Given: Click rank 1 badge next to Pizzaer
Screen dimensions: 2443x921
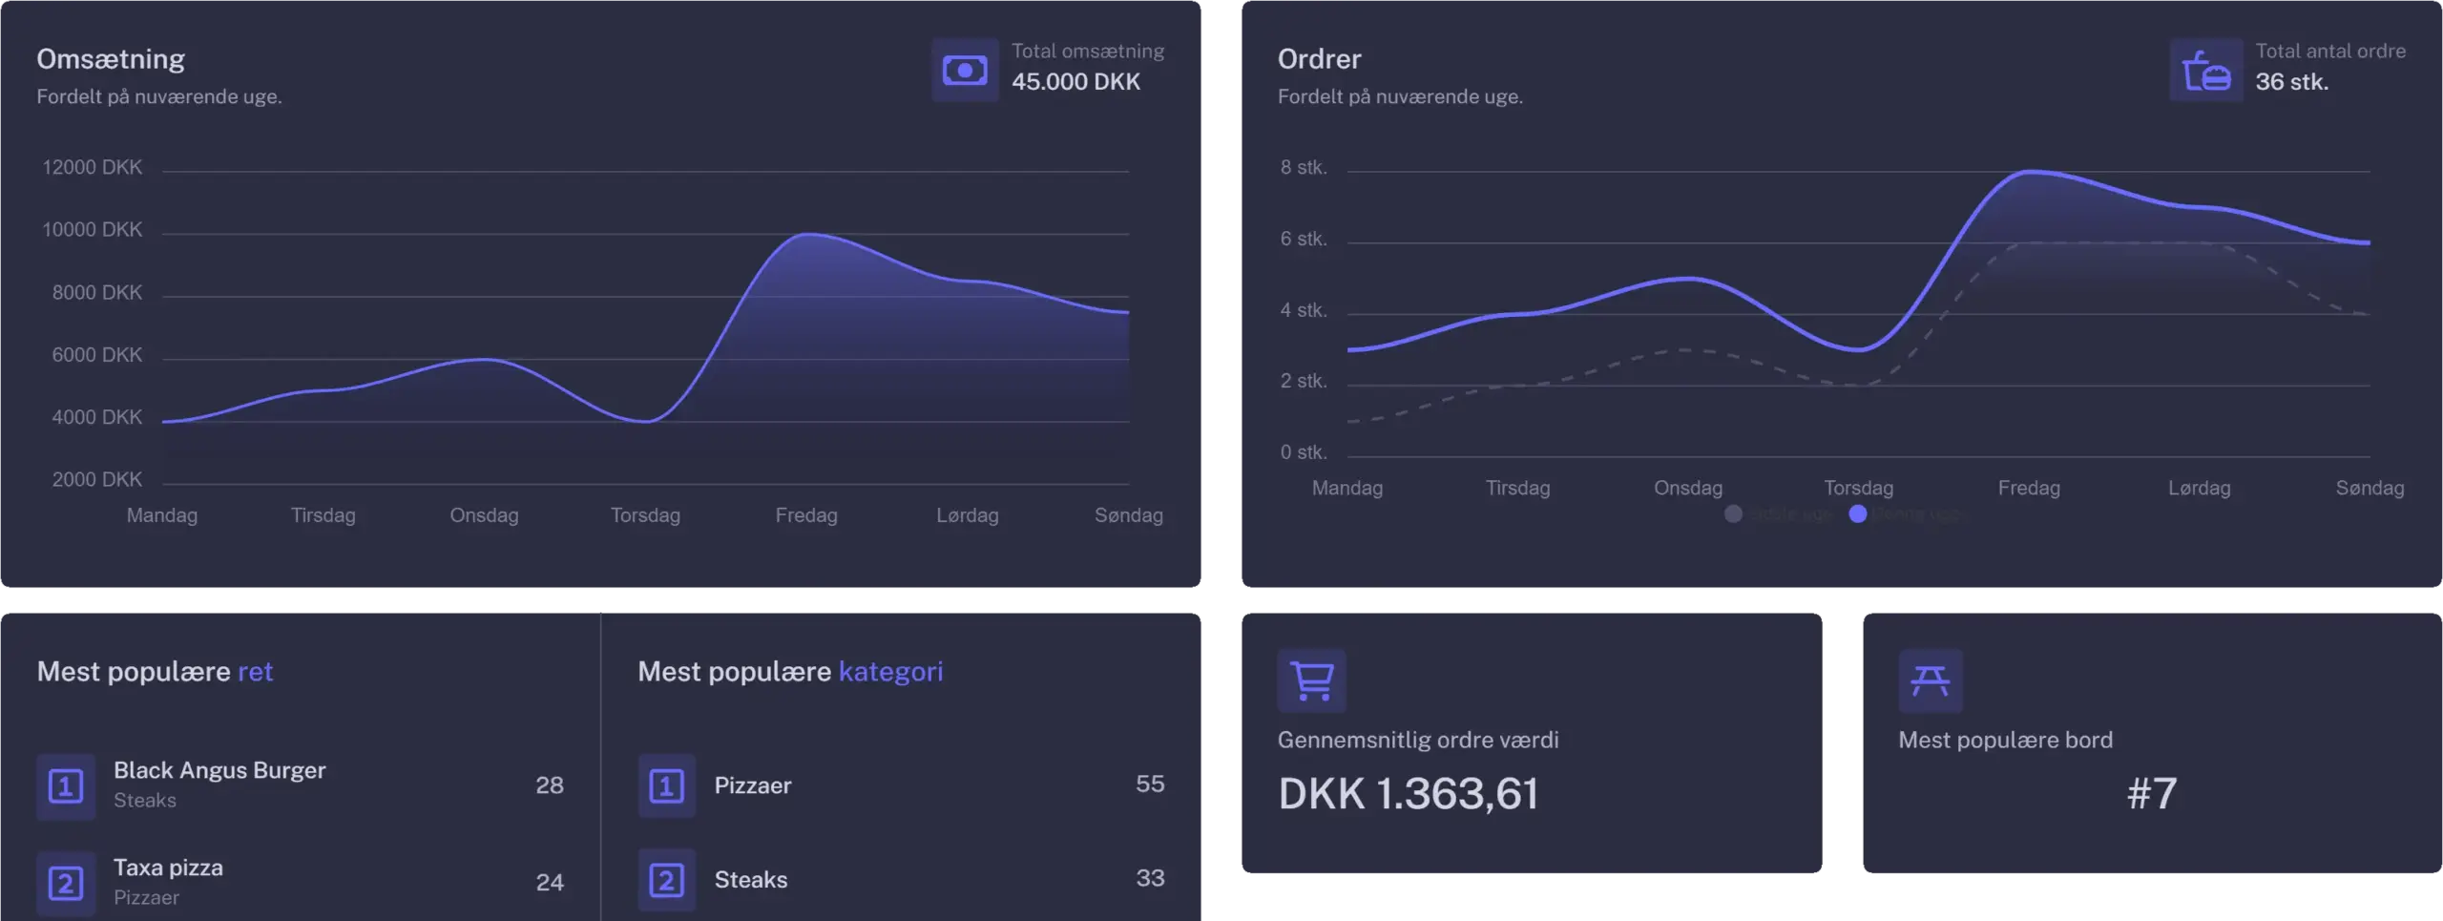Looking at the screenshot, I should click(666, 785).
